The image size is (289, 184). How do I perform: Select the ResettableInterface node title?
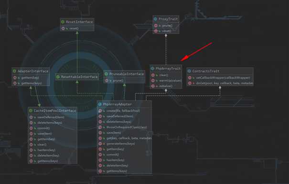pyautogui.click(x=79, y=77)
